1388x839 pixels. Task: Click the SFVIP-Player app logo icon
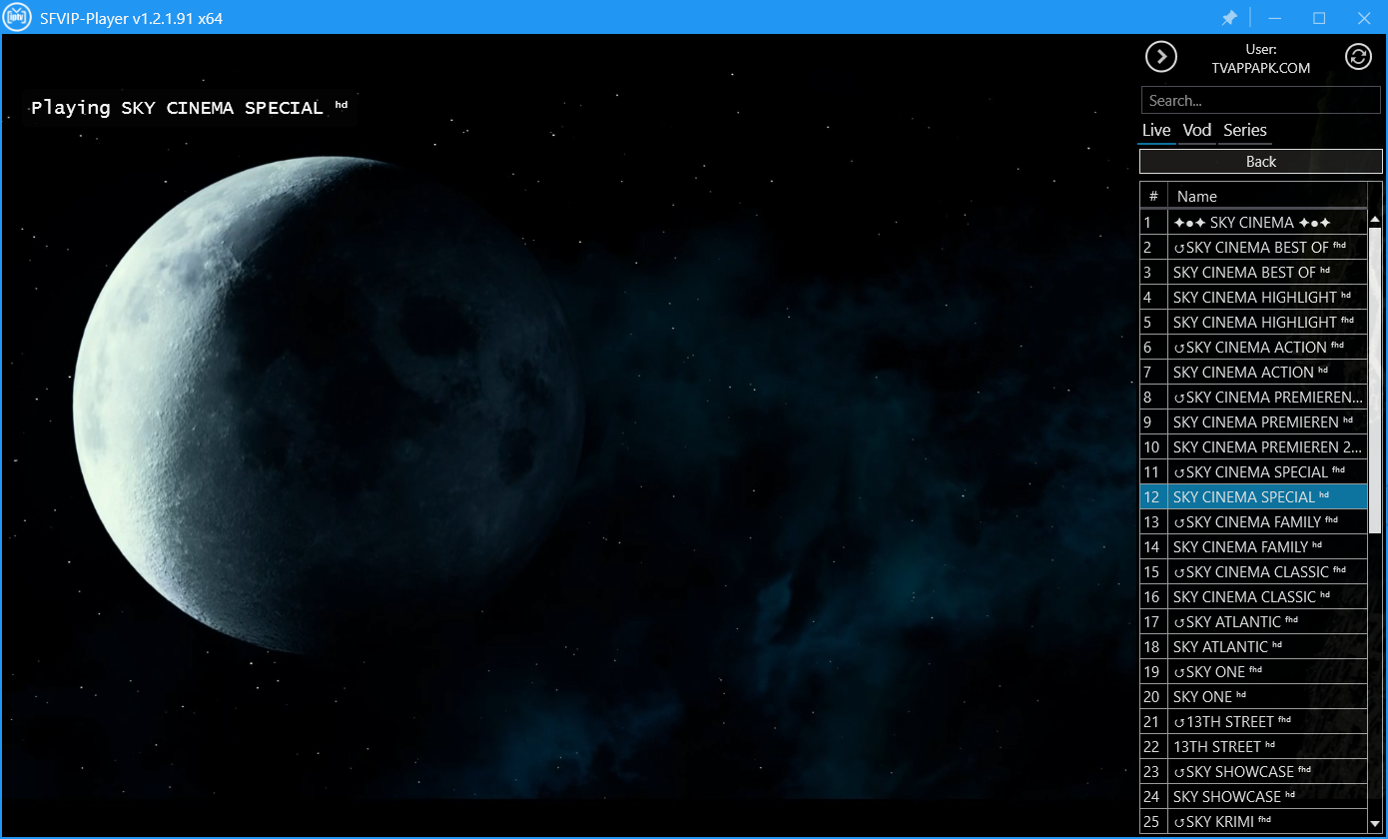[x=18, y=18]
